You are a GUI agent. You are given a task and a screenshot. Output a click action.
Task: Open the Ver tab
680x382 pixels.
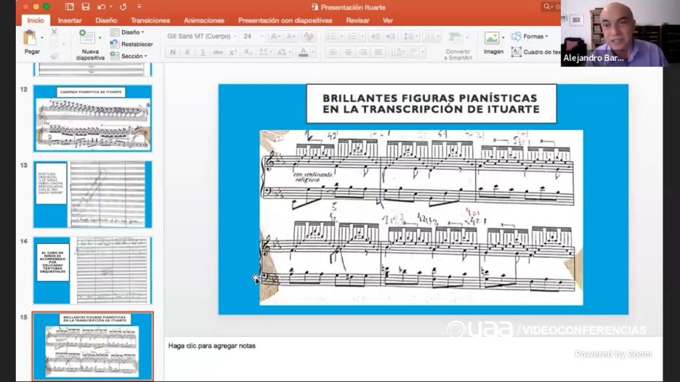(x=388, y=21)
